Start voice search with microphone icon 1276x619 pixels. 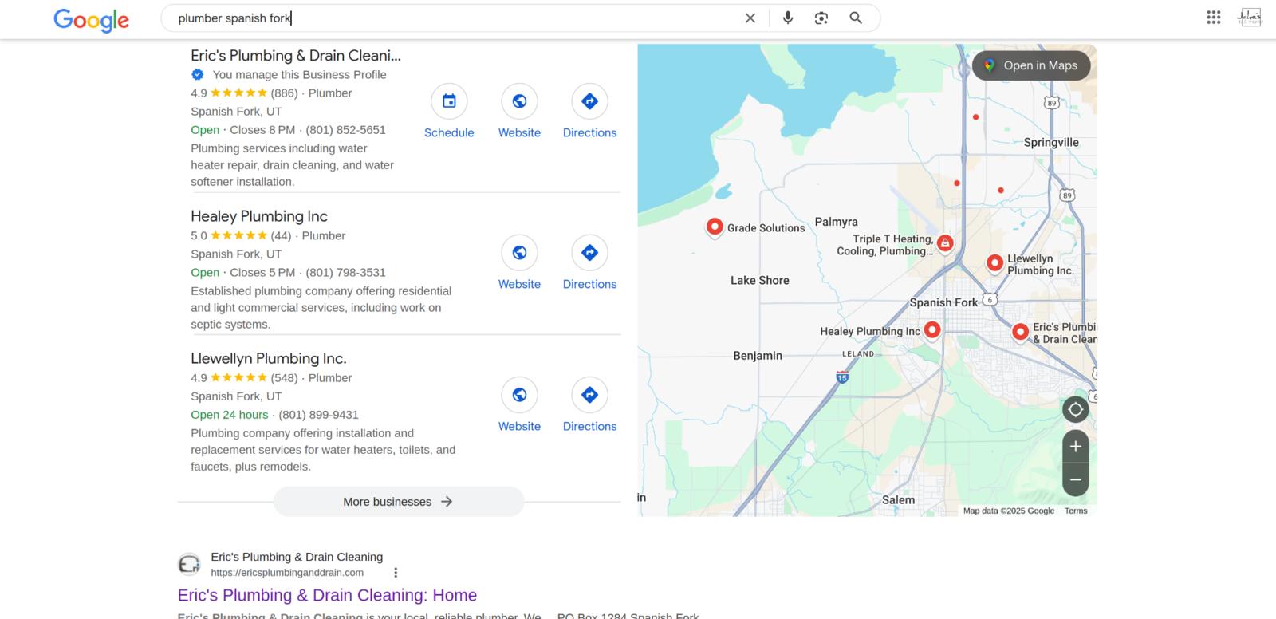[x=788, y=18]
